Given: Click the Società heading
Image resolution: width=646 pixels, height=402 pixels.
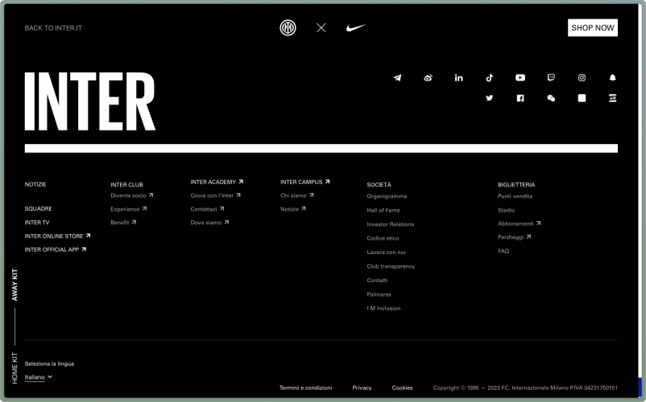Looking at the screenshot, I should click(379, 185).
